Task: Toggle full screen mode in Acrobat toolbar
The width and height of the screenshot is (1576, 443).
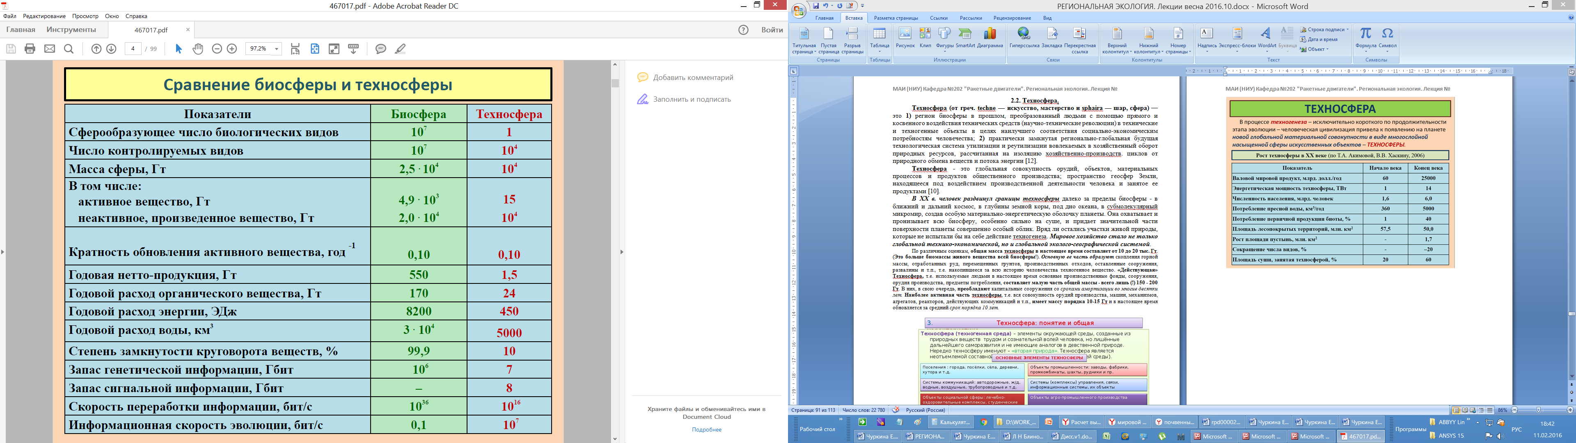Action: tap(334, 49)
